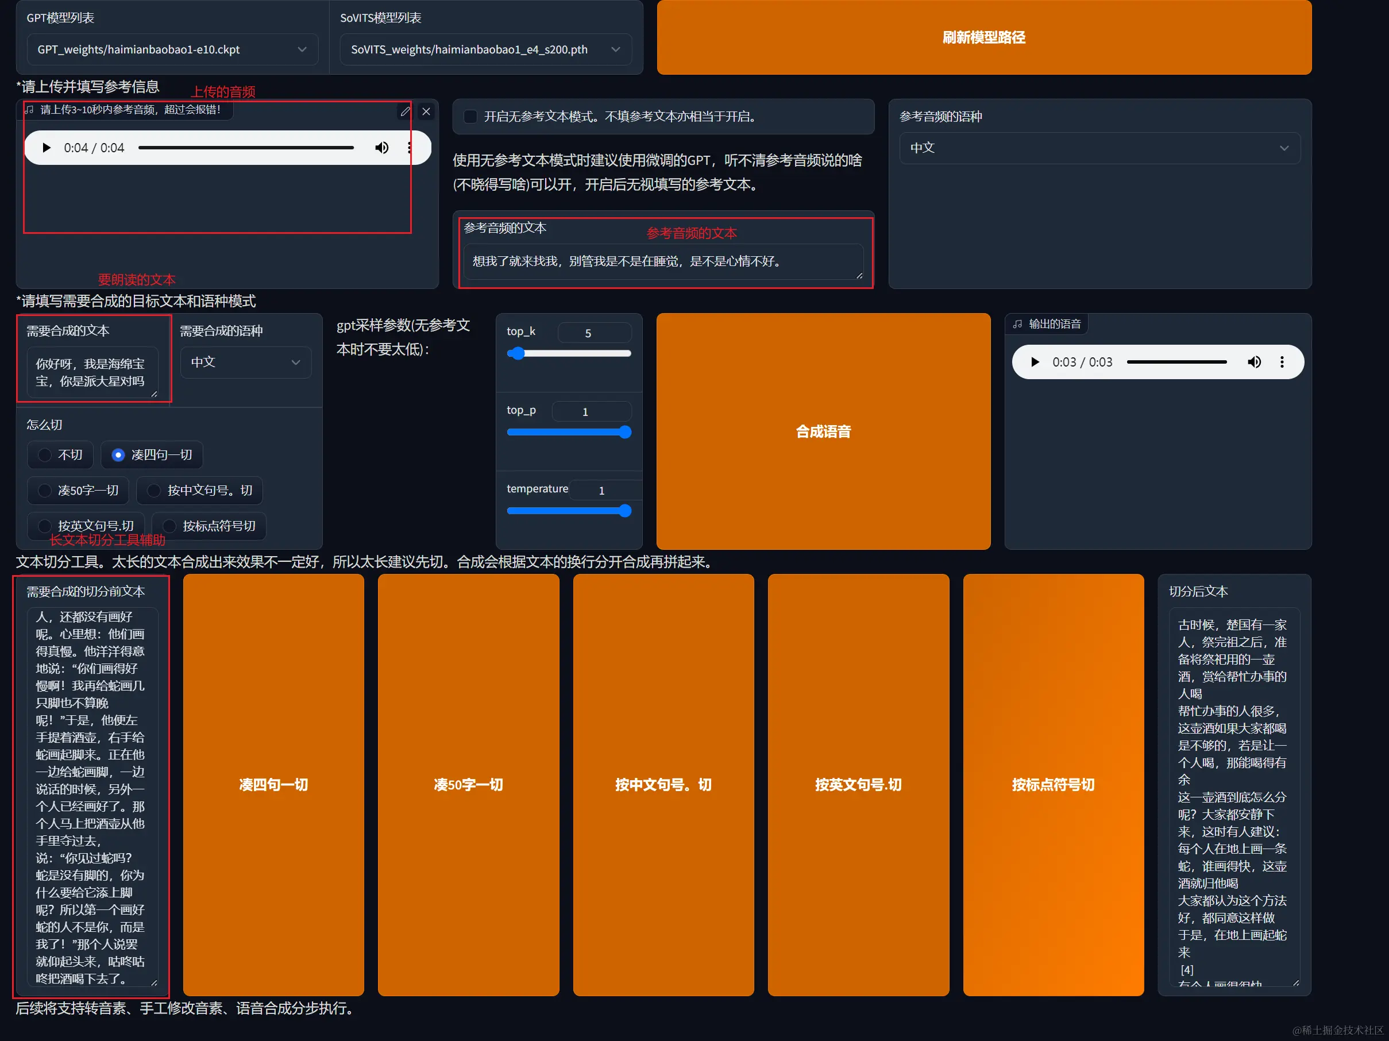Mute the output audio speaker icon

click(x=1253, y=362)
